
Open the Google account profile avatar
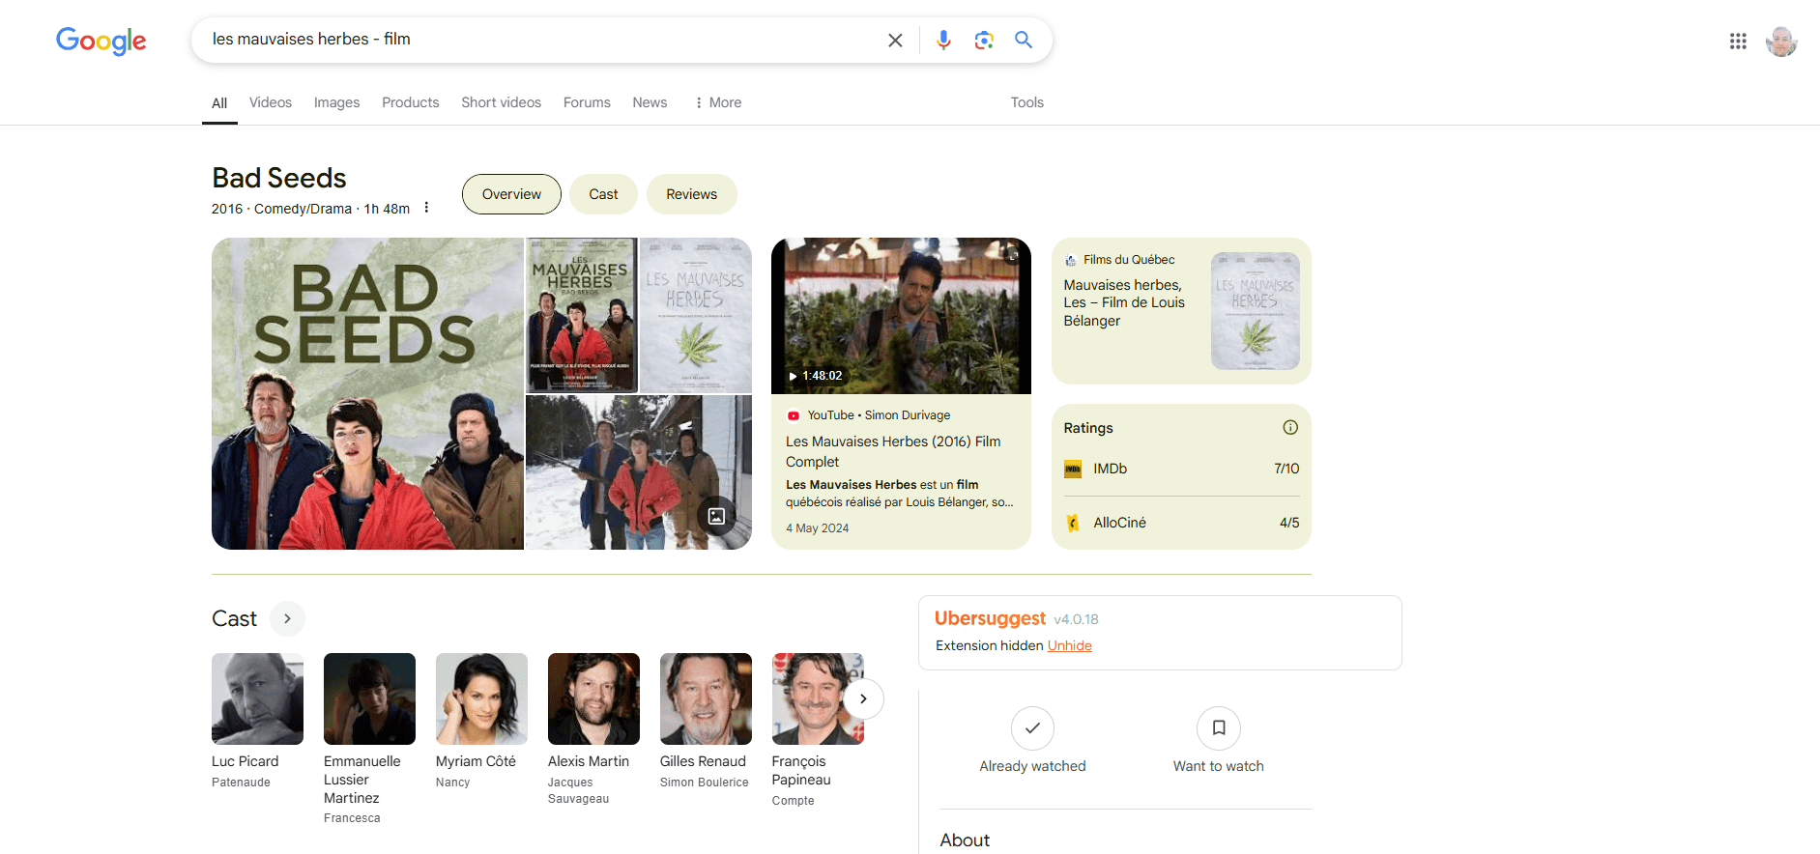click(x=1780, y=41)
